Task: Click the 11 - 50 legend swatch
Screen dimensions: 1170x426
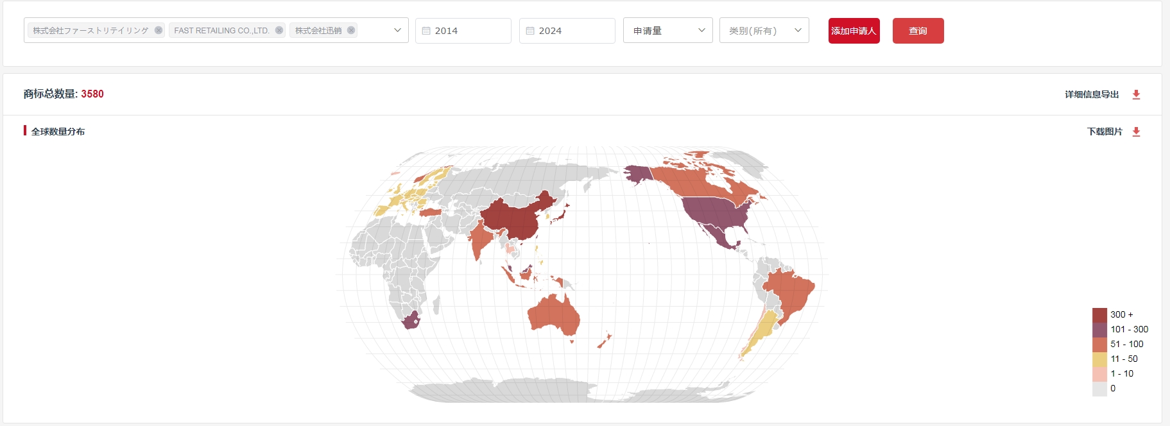Action: 1099,359
